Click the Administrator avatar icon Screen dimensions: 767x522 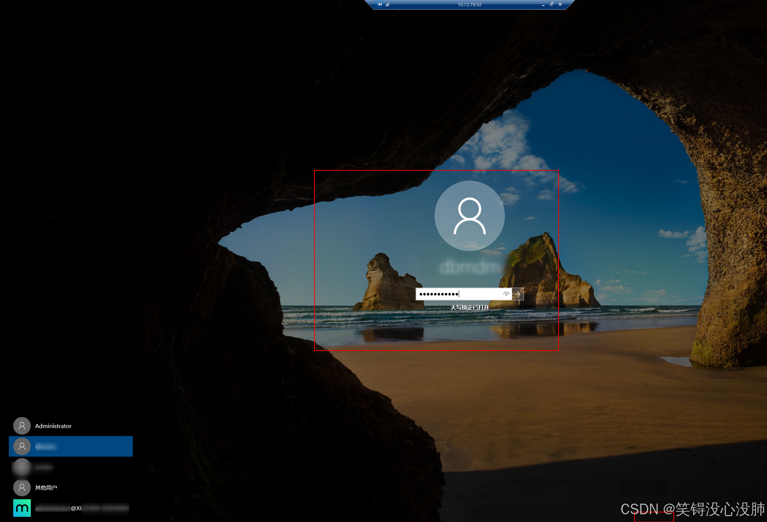tap(22, 426)
